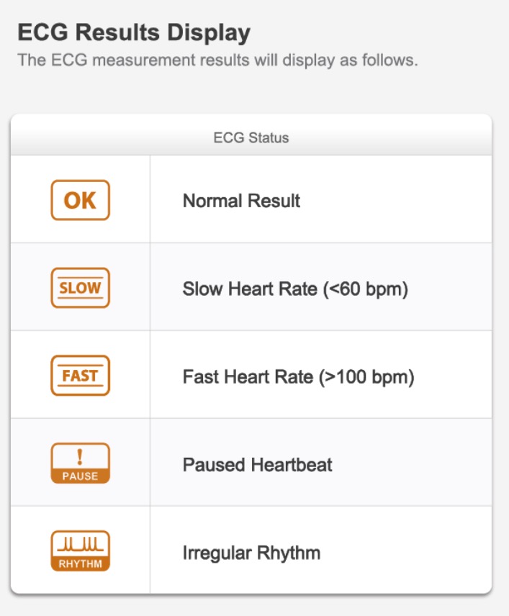Click the SLOW heart rate icon
Screen dimensions: 509x616
(80, 288)
